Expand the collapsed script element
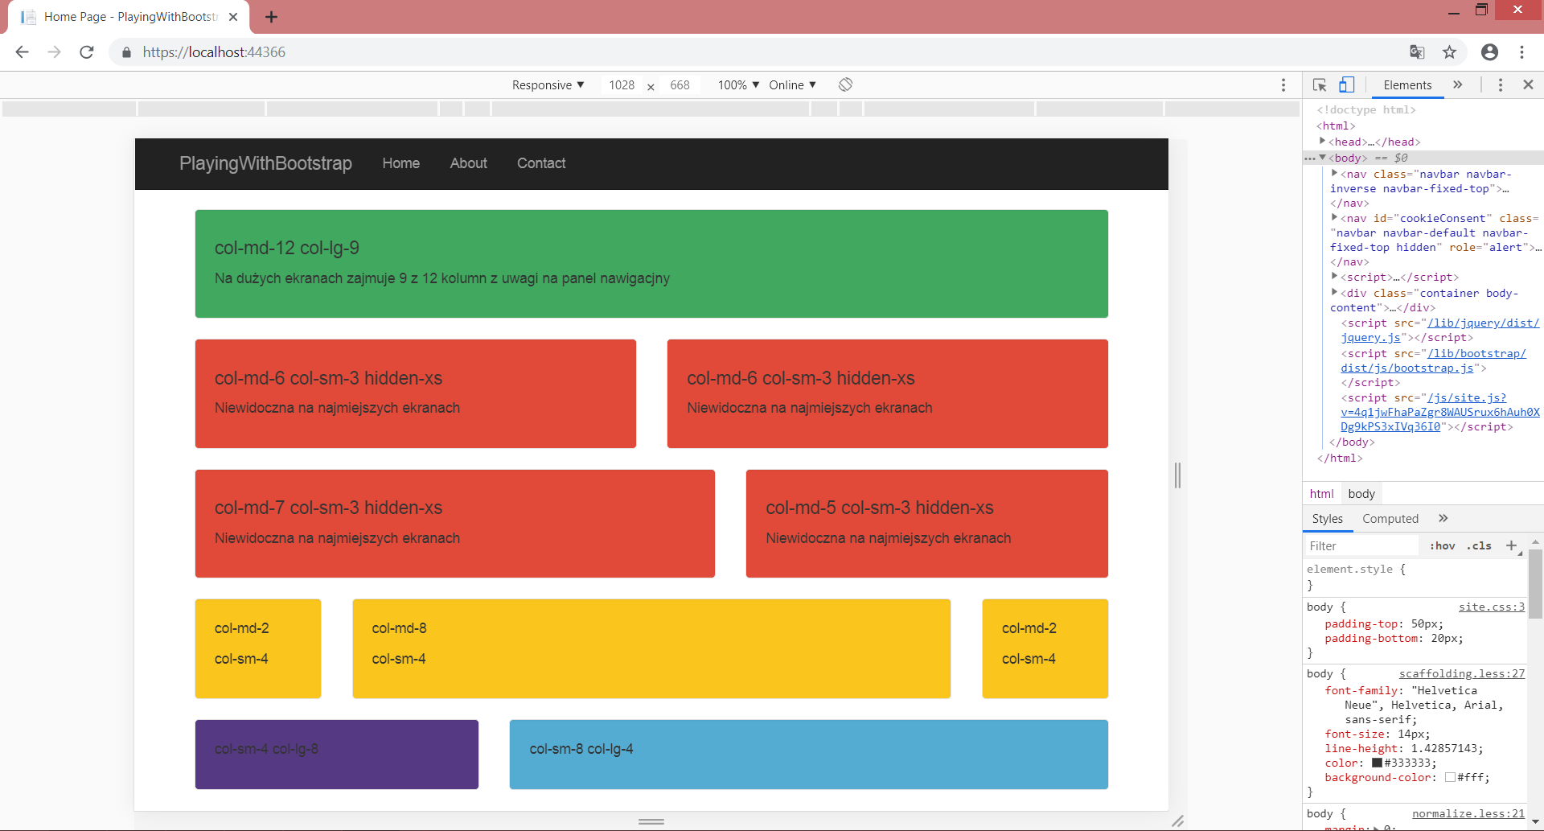 point(1334,276)
